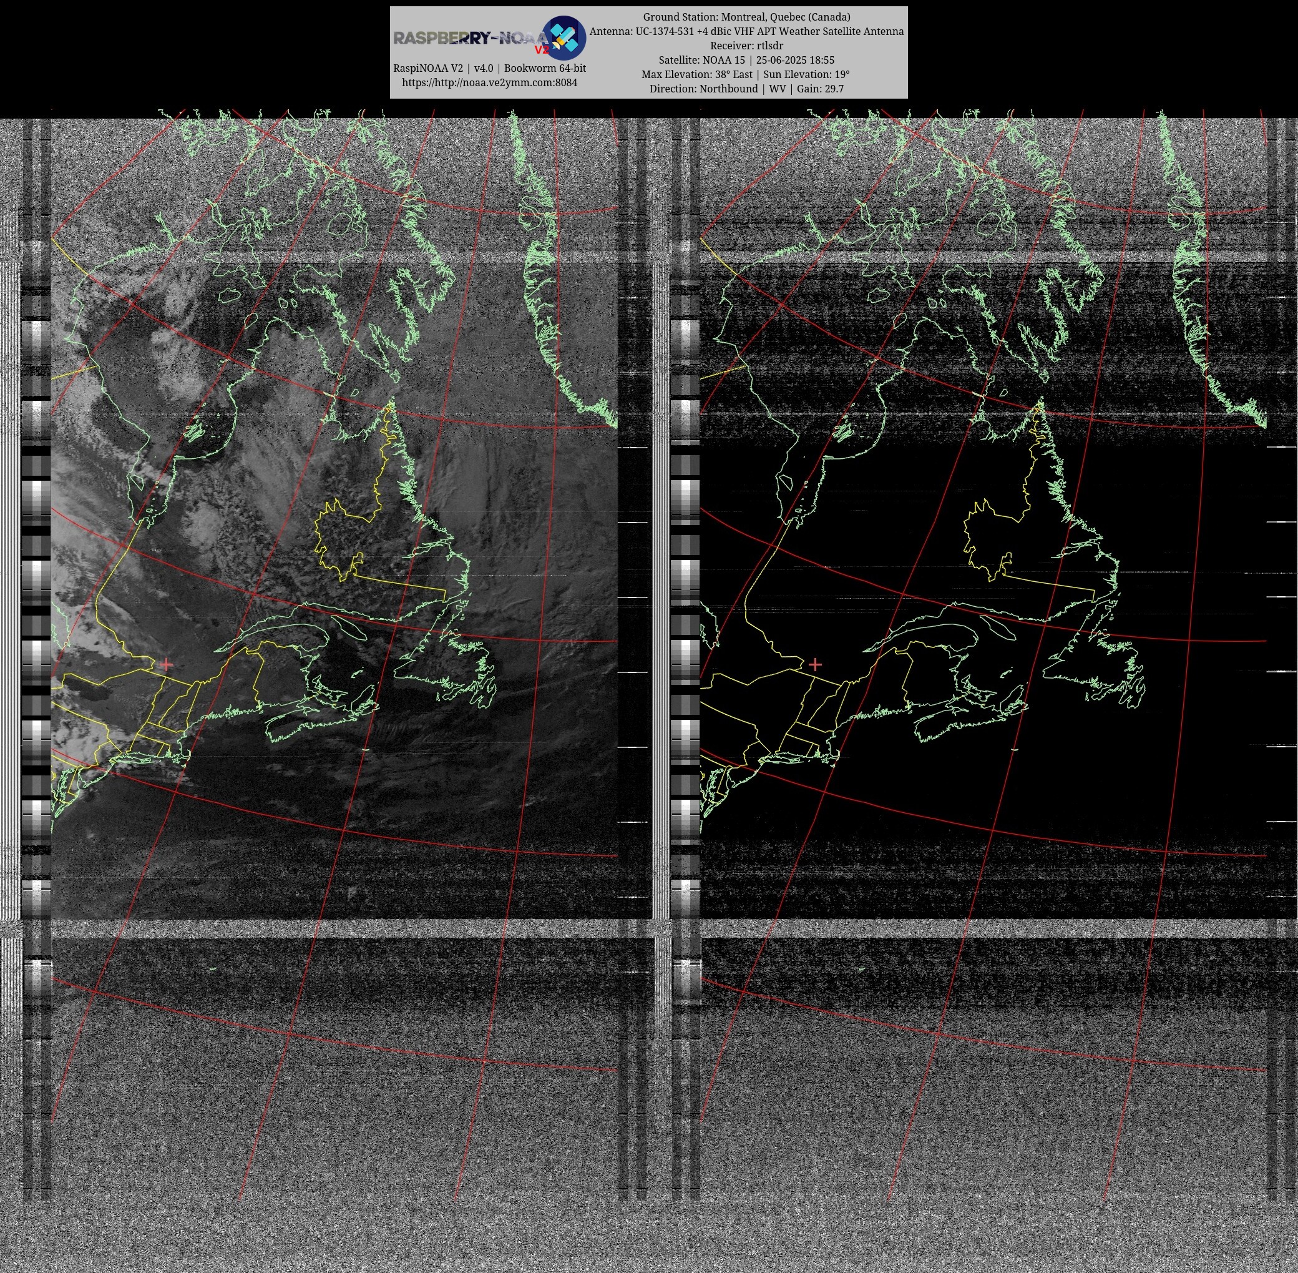Click the red ground station cross in left image
The height and width of the screenshot is (1273, 1298).
coord(167,664)
